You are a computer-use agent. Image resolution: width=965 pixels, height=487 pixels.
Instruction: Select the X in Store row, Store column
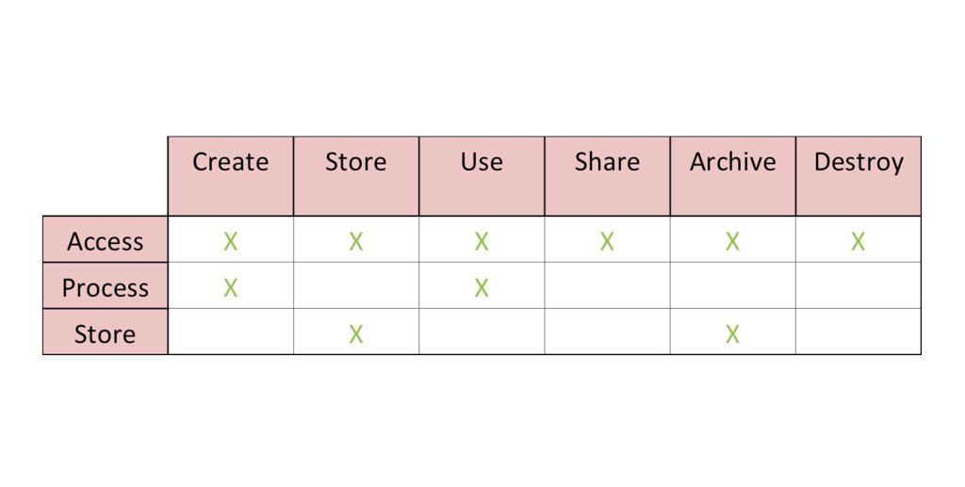pyautogui.click(x=355, y=333)
